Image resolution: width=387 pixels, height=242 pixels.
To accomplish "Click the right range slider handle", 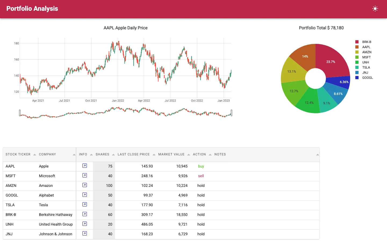I will click(231, 113).
